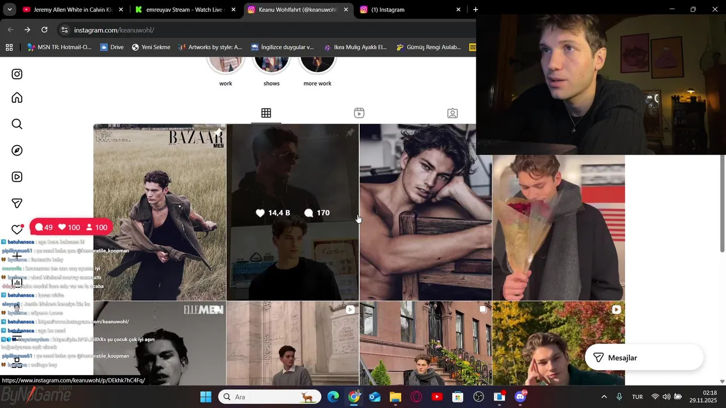Image resolution: width=726 pixels, height=408 pixels.
Task: Open the MSN TR: Hotmail bookmark
Action: point(59,47)
